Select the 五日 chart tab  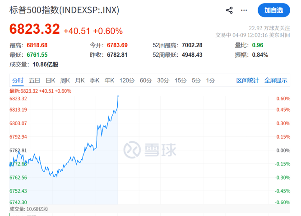coord(35,81)
